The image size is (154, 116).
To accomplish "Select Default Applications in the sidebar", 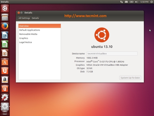I will [40, 30].
